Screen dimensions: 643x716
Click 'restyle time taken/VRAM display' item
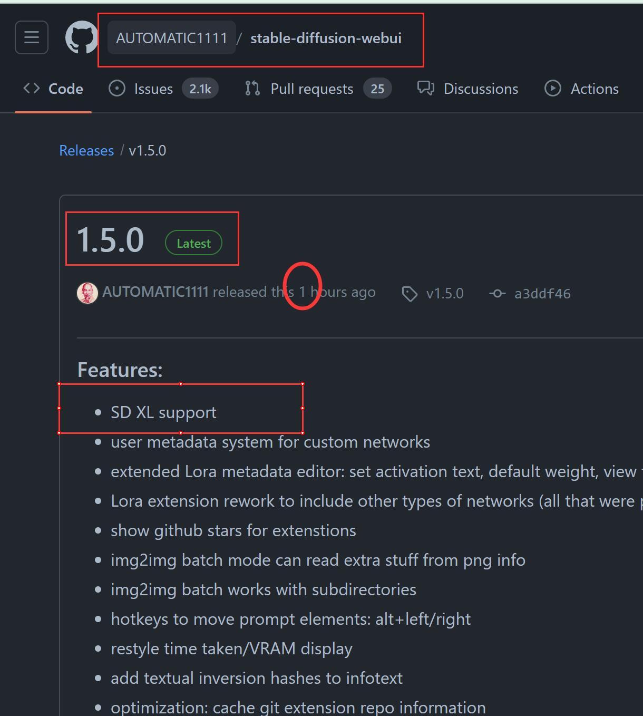pyautogui.click(x=231, y=649)
